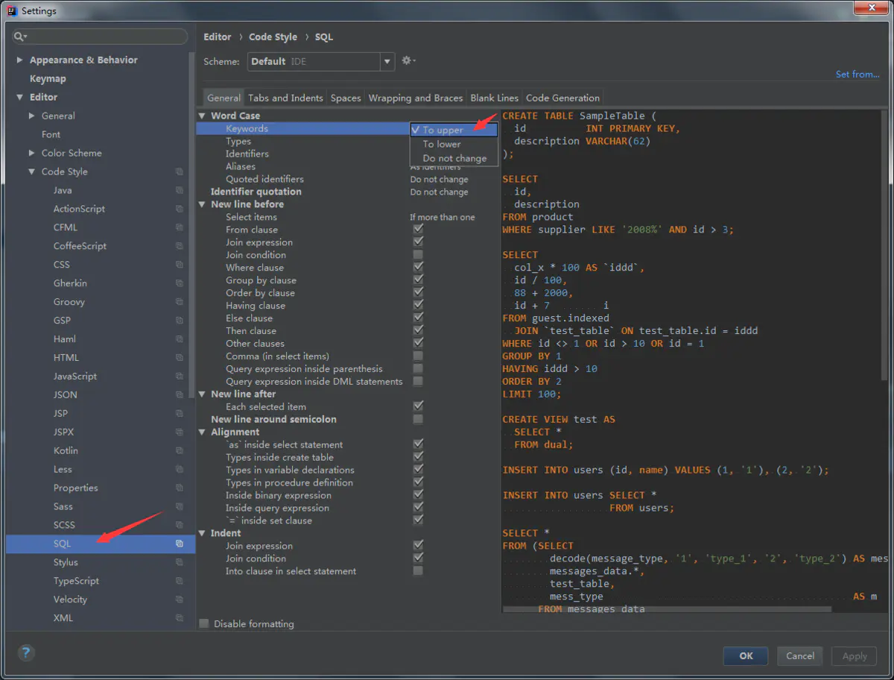Screen dimensions: 894x680
Task: Click the copy-settings icon beside Less
Action: pos(179,470)
